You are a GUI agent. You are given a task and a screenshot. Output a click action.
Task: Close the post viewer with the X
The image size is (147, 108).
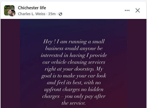click(138, 10)
